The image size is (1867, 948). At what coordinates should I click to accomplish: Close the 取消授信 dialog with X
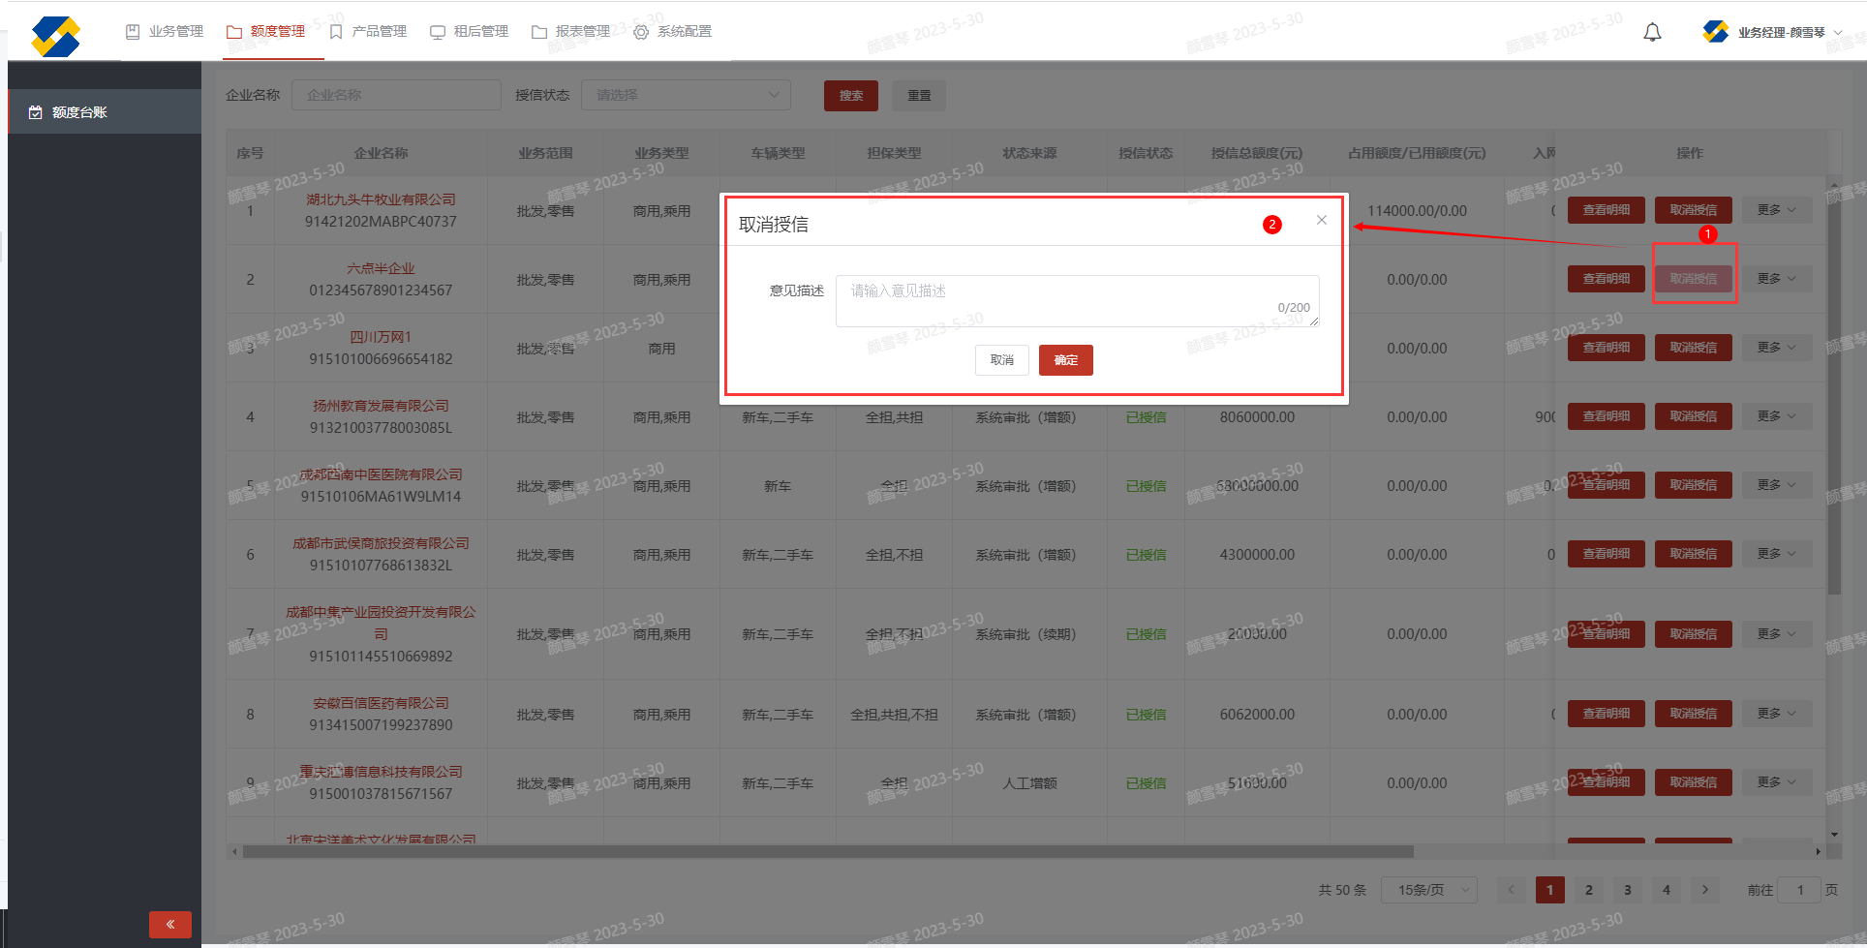[x=1321, y=220]
